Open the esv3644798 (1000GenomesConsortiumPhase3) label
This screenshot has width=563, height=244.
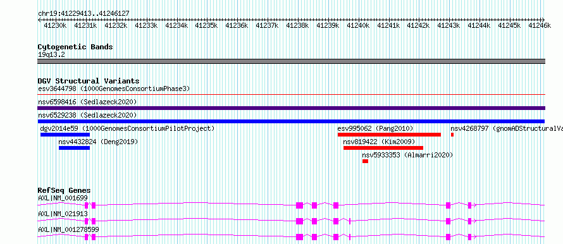(114, 88)
